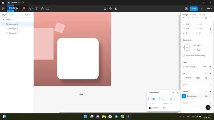Click the user avatar N
The height and width of the screenshot is (120, 214).
coord(186,9)
